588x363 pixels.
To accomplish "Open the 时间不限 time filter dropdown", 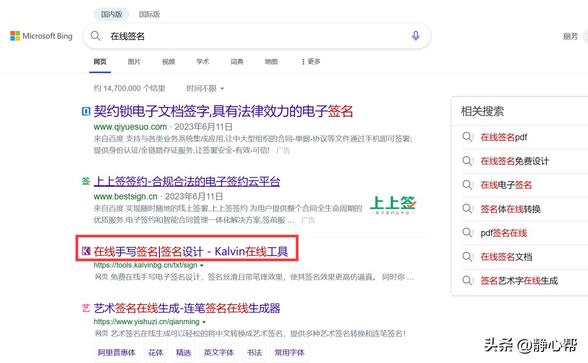I will pos(205,88).
